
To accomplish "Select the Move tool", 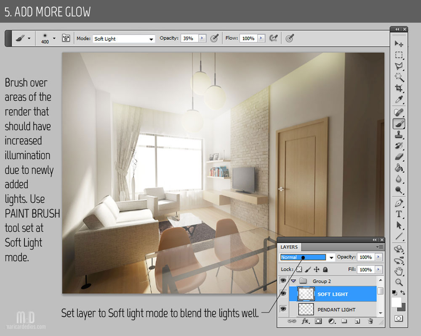I will tap(399, 44).
